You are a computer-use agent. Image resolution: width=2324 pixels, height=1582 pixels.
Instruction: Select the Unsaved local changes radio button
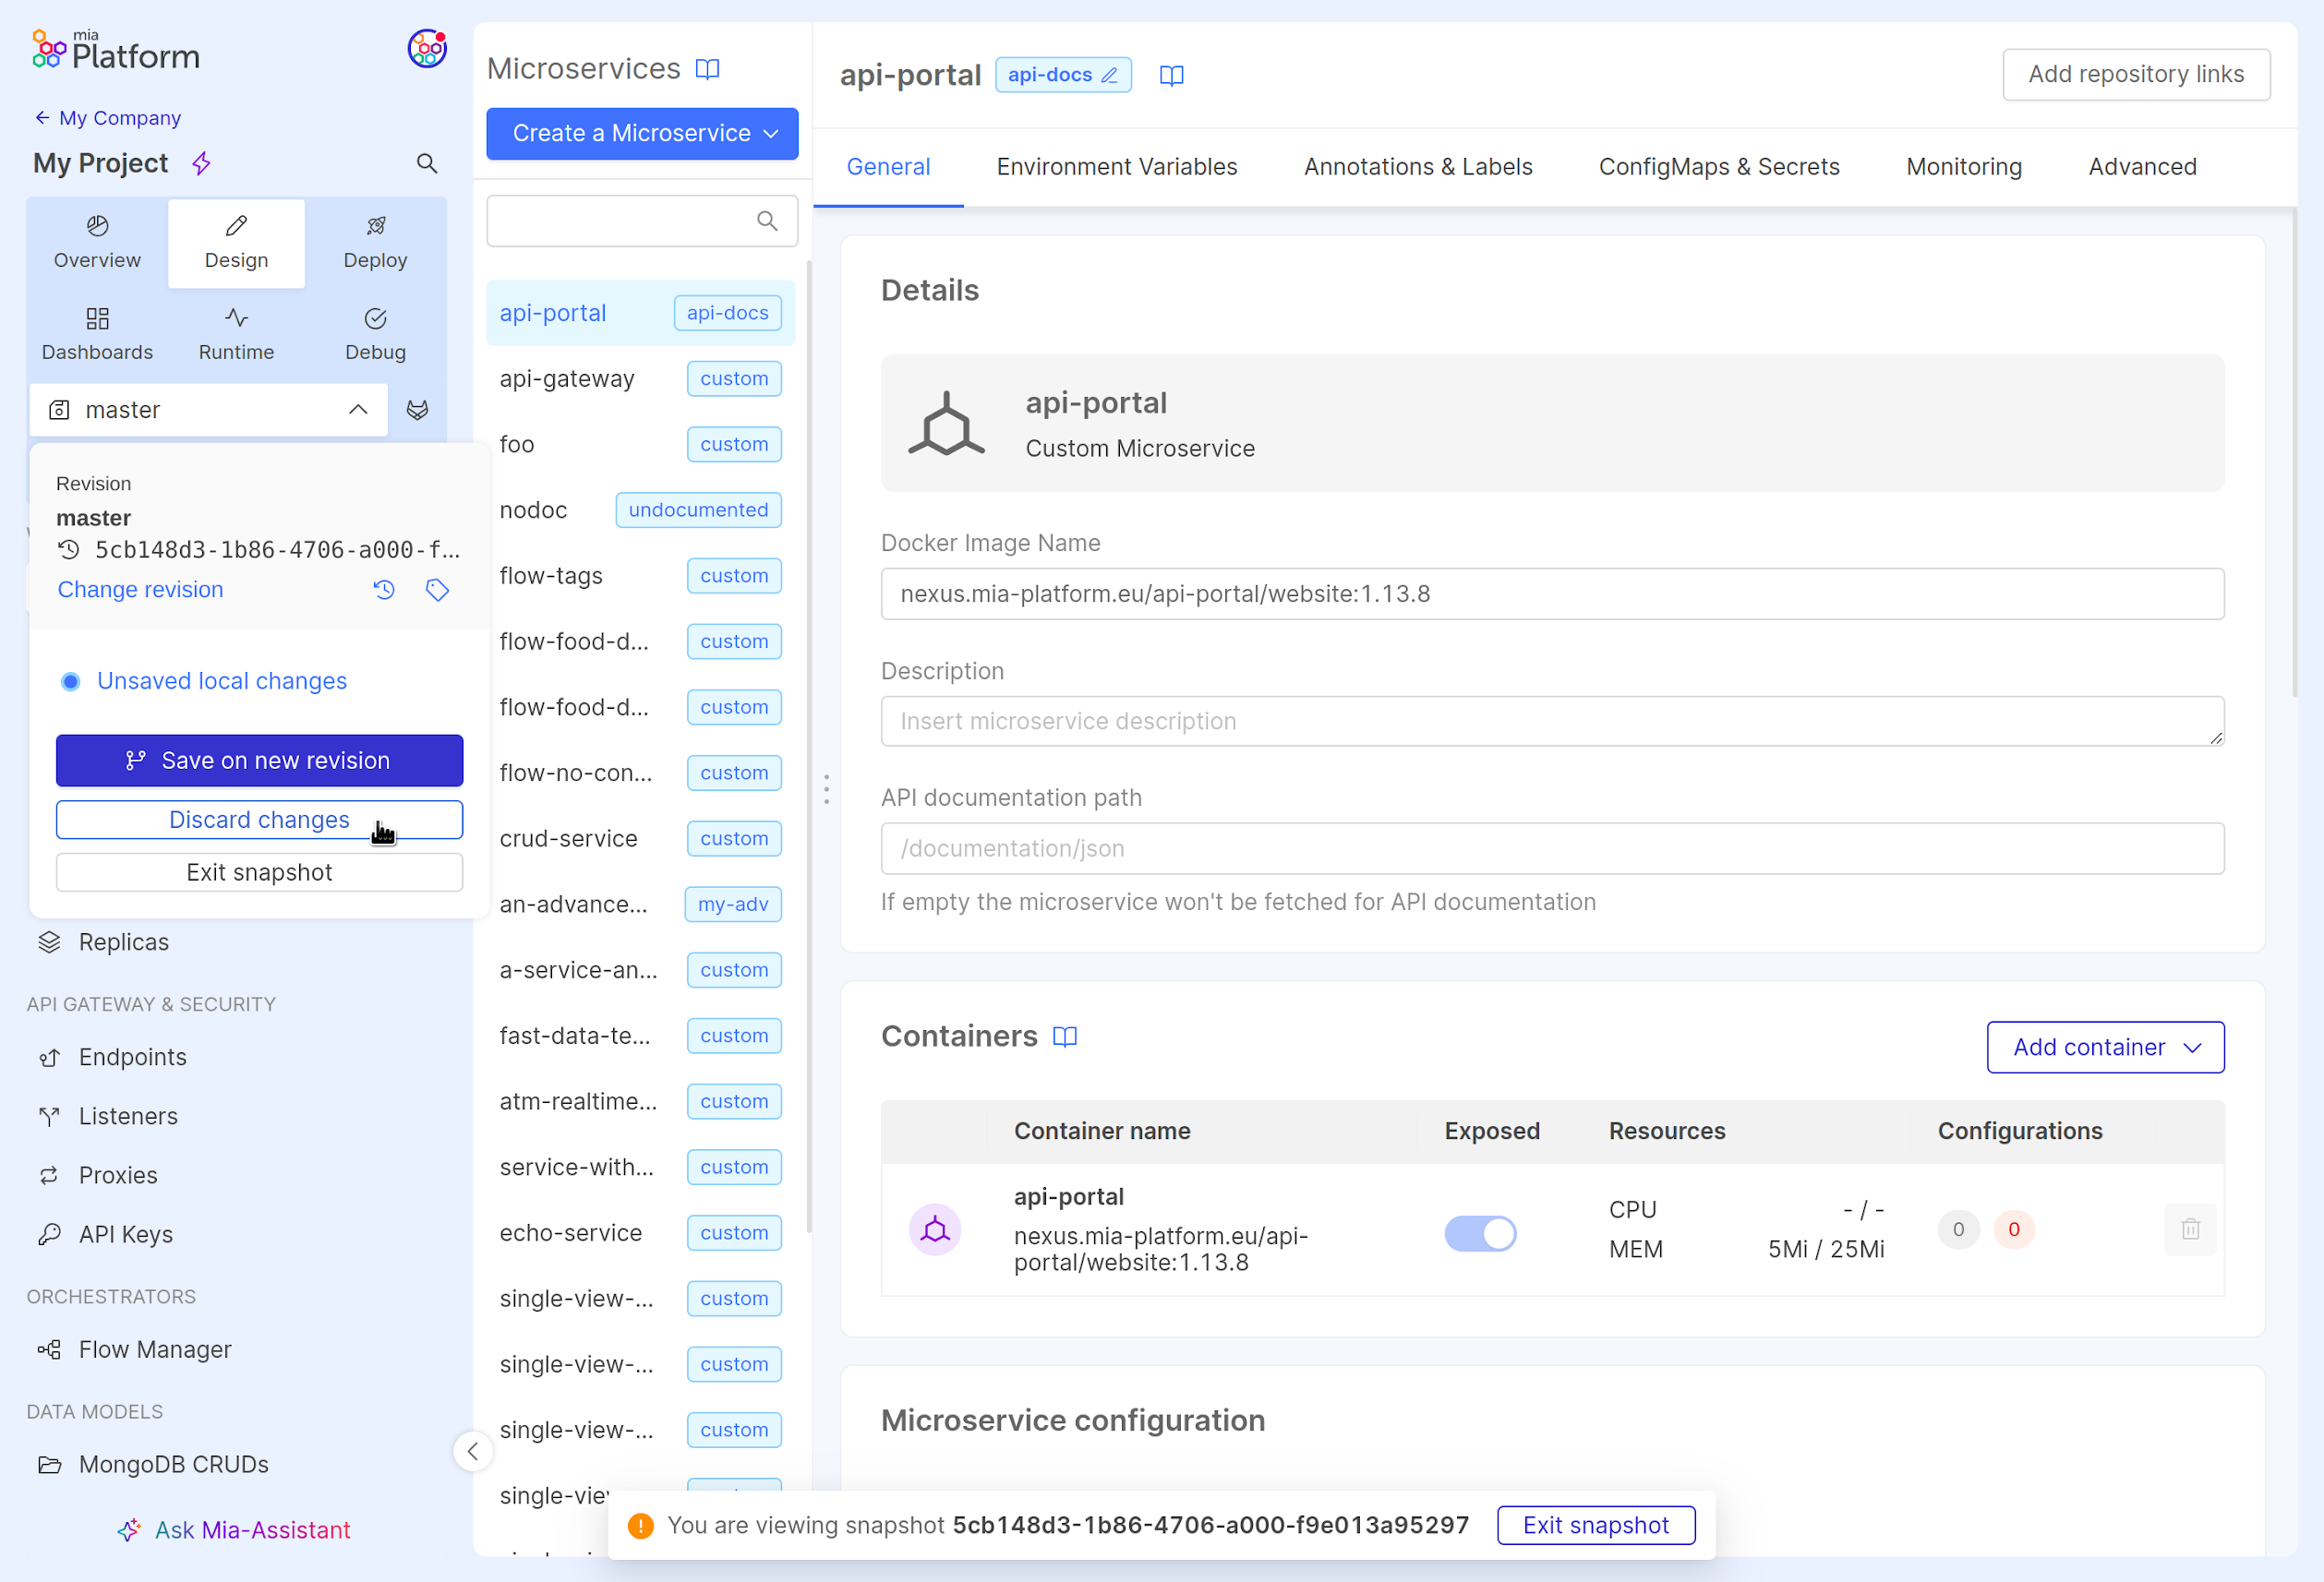(x=70, y=680)
